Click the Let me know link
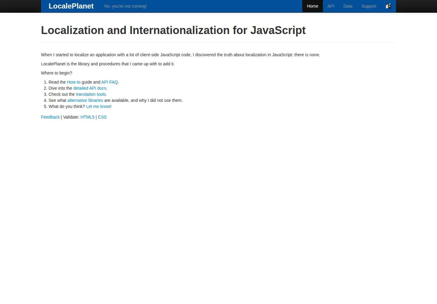Image resolution: width=437 pixels, height=304 pixels. point(98,106)
